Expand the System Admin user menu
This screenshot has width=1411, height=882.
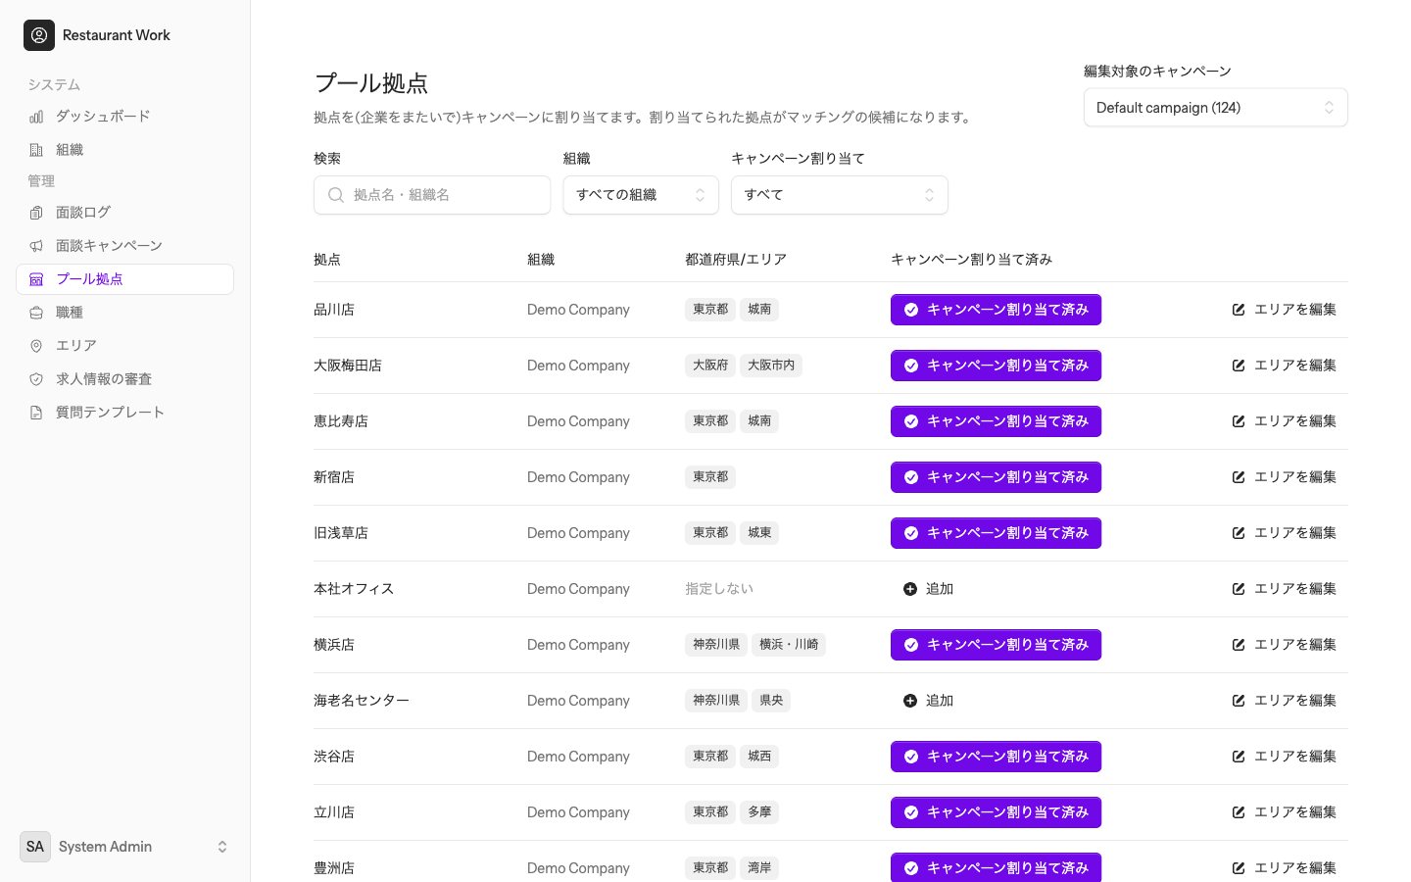(x=125, y=847)
